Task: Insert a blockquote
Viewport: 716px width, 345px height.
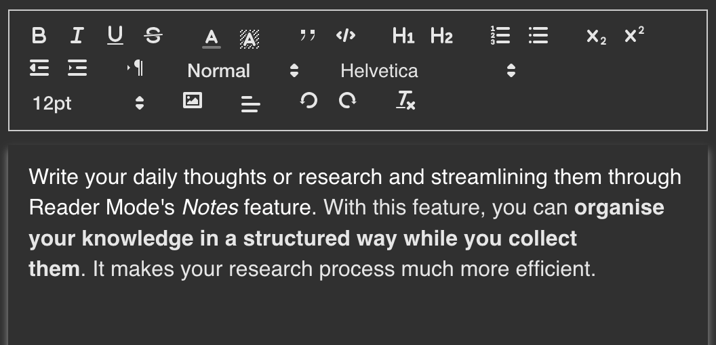Action: pyautogui.click(x=308, y=35)
